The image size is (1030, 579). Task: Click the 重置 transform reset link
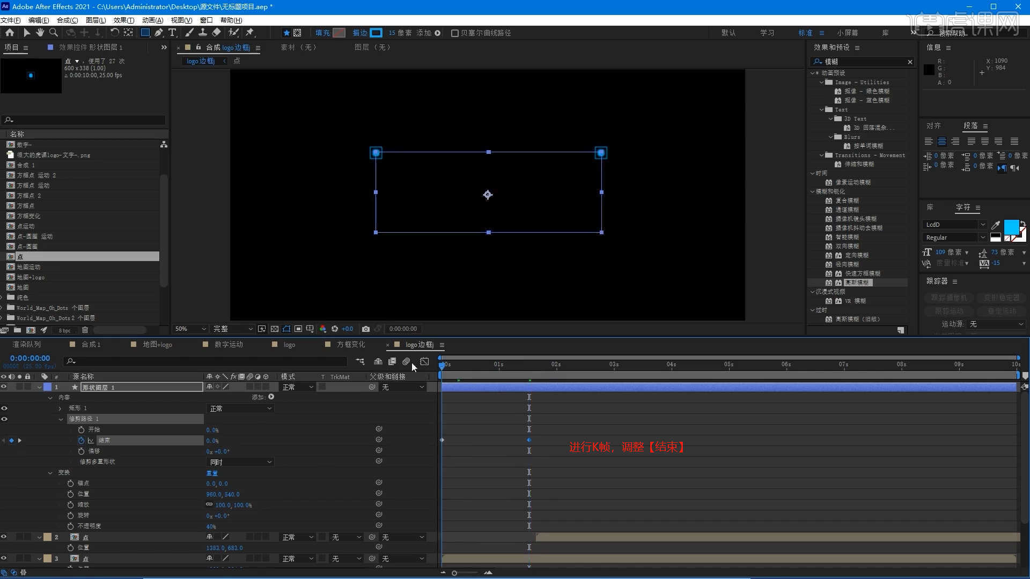pos(212,473)
